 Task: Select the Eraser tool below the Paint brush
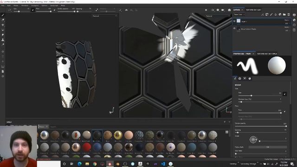point(3,20)
